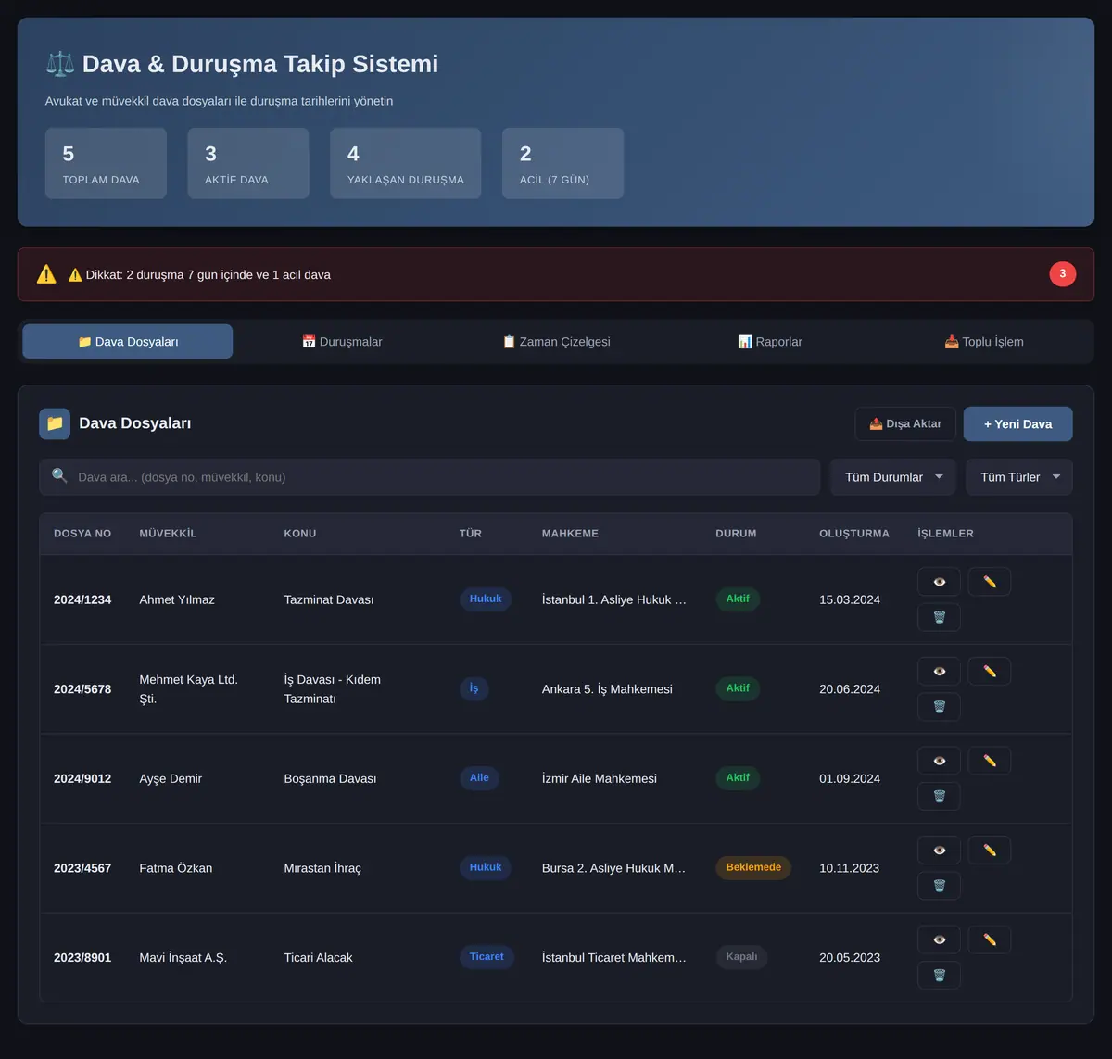
Task: Edit Mavi İnşaat A.Ş. case pencil icon
Action: 989,939
